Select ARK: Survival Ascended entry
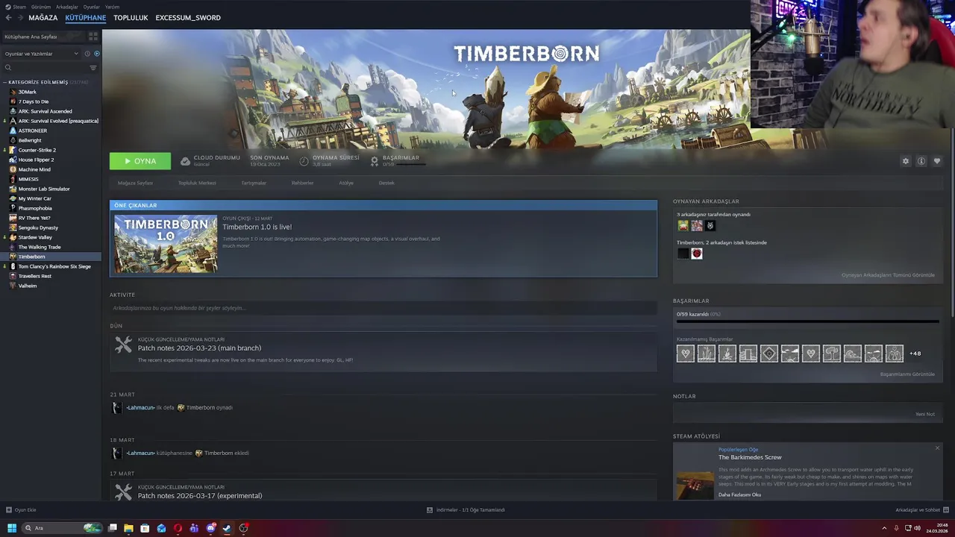This screenshot has width=955, height=537. tap(45, 111)
